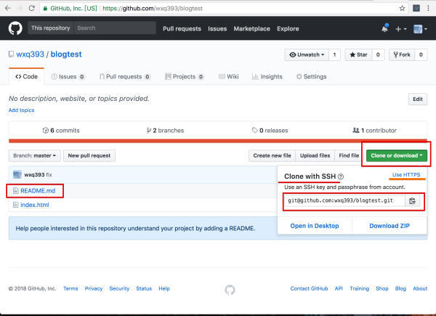Open the blogtest repository link
The width and height of the screenshot is (436, 316).
[x=66, y=54]
